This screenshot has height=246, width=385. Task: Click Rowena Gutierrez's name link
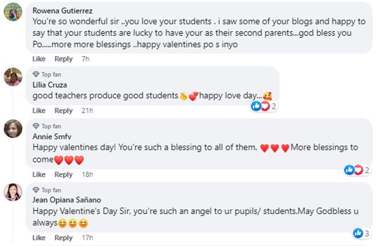57,10
